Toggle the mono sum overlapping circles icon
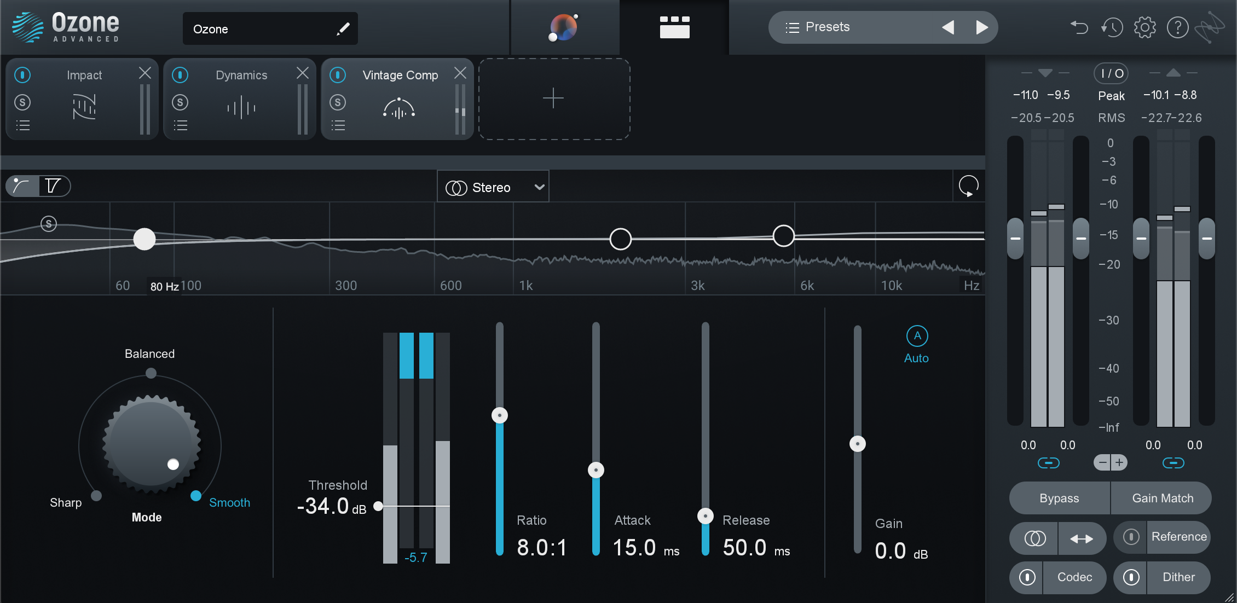Image resolution: width=1237 pixels, height=603 pixels. tap(1034, 539)
